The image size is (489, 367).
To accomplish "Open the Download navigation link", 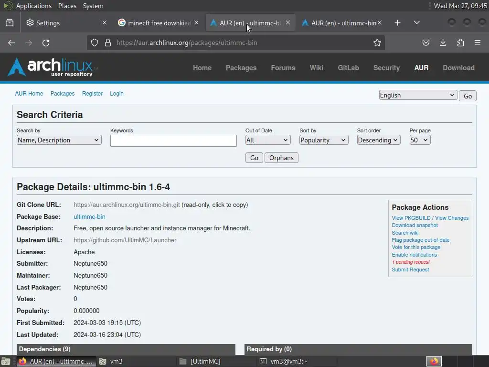I will [x=459, y=68].
